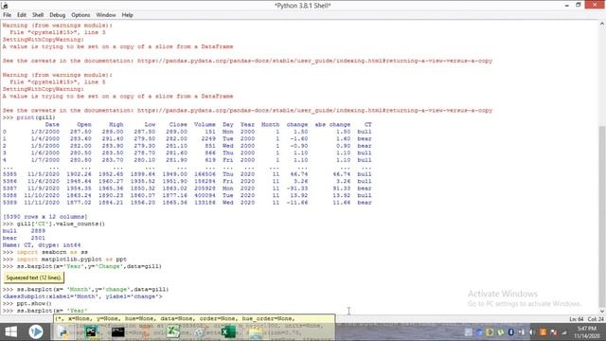Click the 'bear 2501' count line
The height and width of the screenshot is (341, 606).
[x=24, y=238]
